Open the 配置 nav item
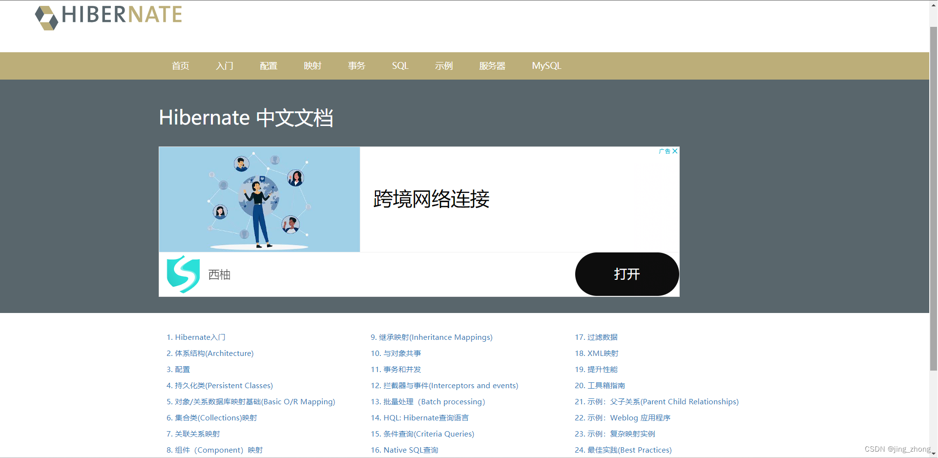Viewport: 938px width, 458px height. click(269, 66)
